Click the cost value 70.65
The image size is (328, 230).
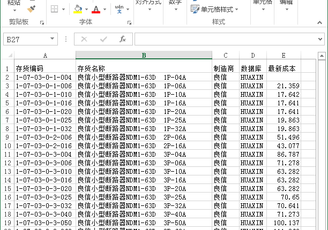[x=284, y=197]
